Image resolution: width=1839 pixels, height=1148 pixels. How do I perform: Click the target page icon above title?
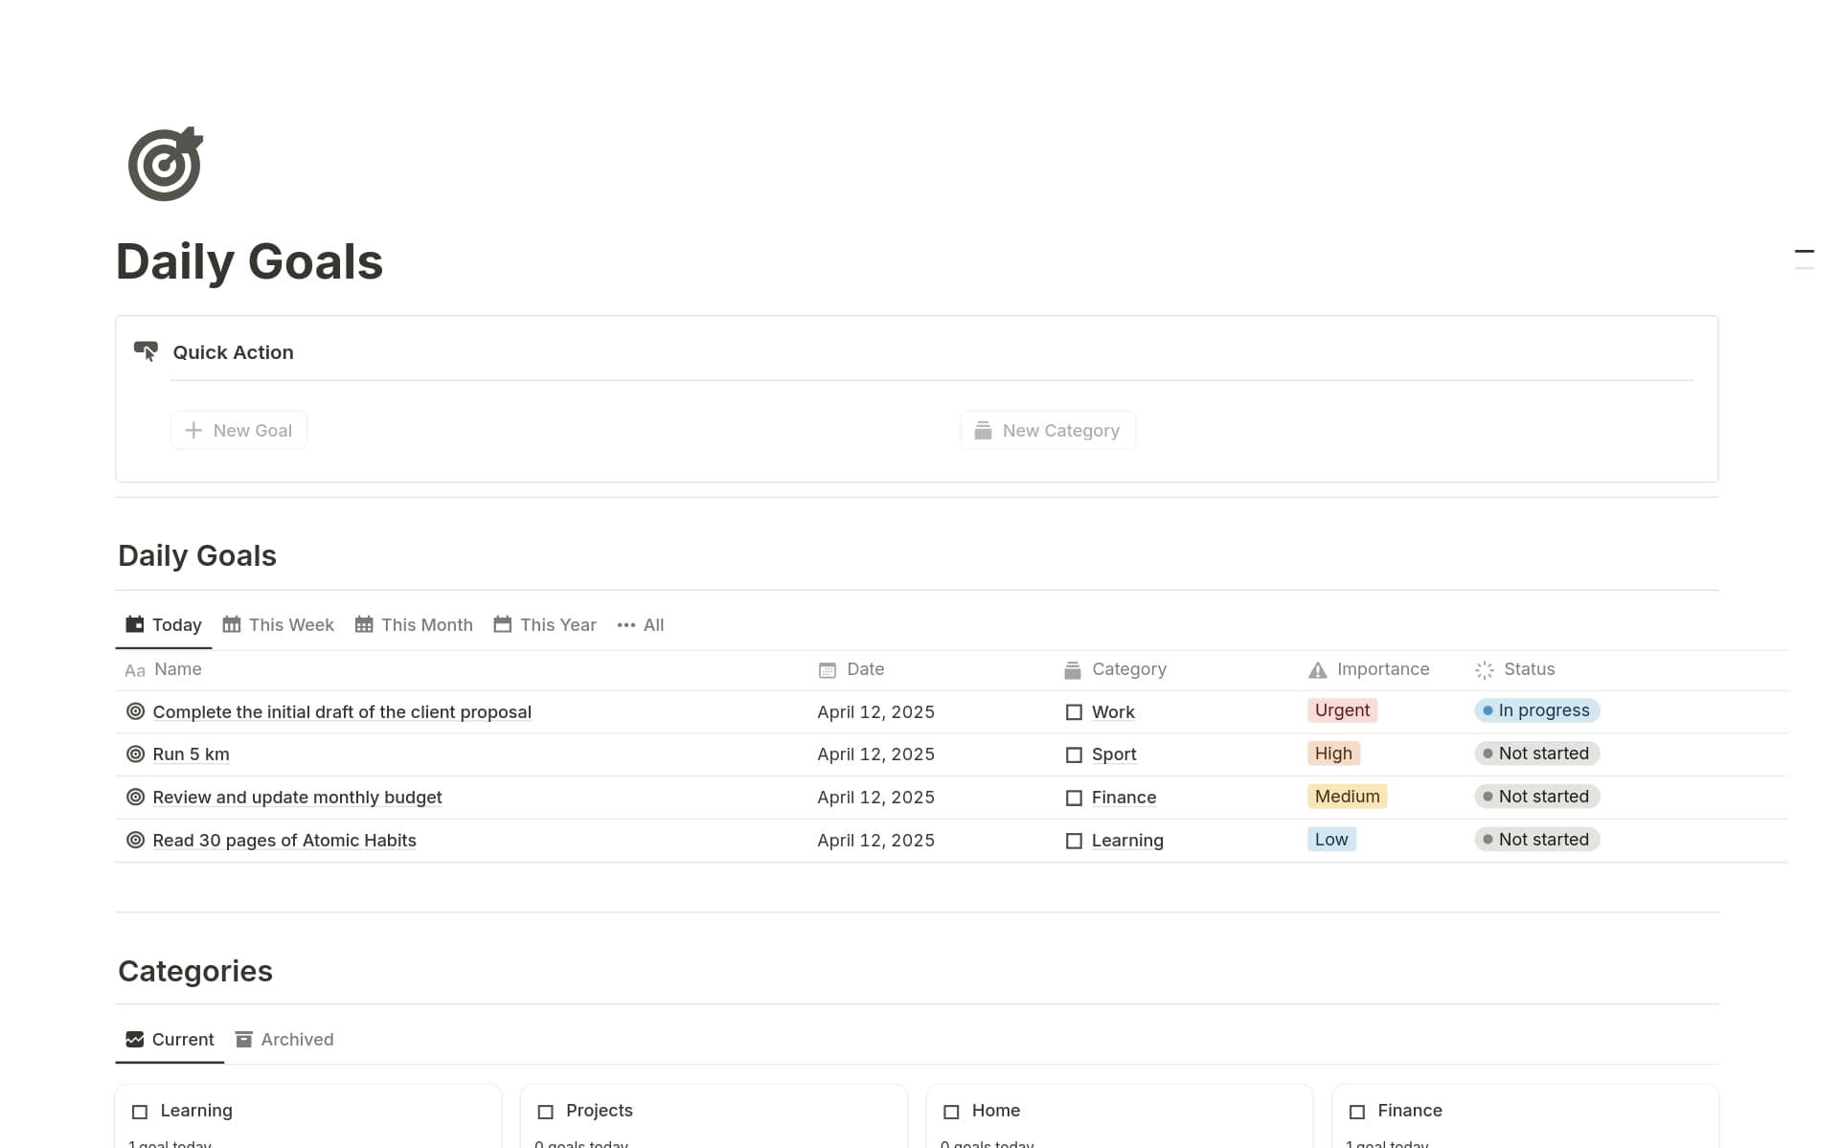tap(165, 164)
